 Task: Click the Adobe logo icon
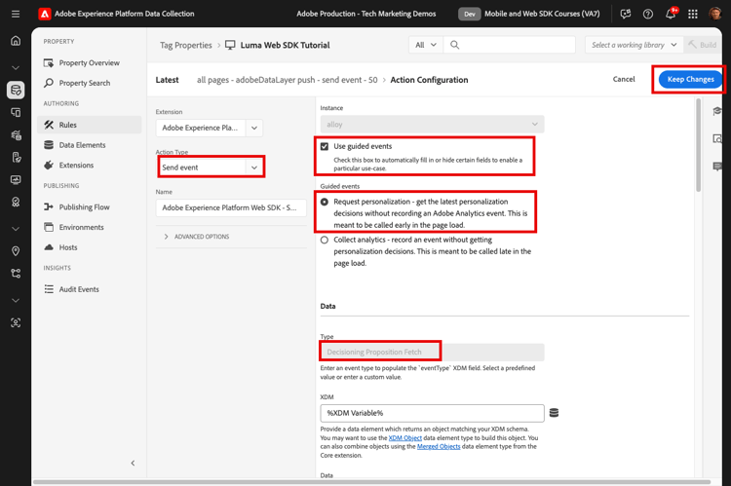coord(45,14)
